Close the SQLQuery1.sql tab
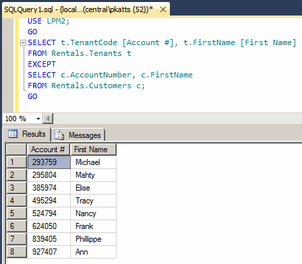Image resolution: width=302 pixels, height=264 pixels. (163, 9)
